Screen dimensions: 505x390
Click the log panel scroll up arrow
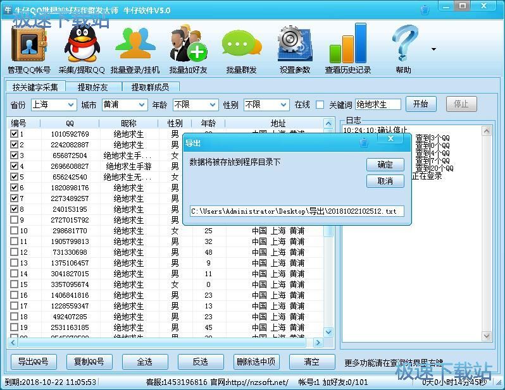coord(486,131)
